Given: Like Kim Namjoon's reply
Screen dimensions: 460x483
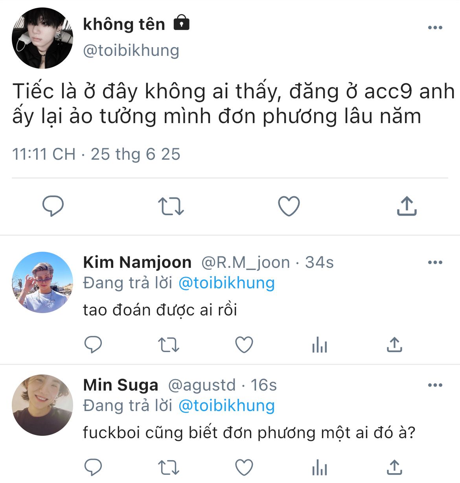Looking at the screenshot, I should tap(244, 345).
